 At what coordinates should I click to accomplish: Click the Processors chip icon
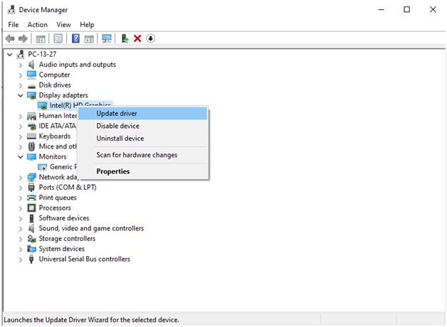tap(31, 208)
